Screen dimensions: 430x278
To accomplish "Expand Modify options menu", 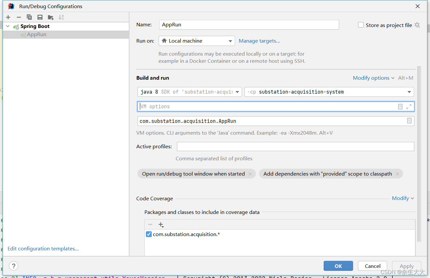I will tap(374, 78).
